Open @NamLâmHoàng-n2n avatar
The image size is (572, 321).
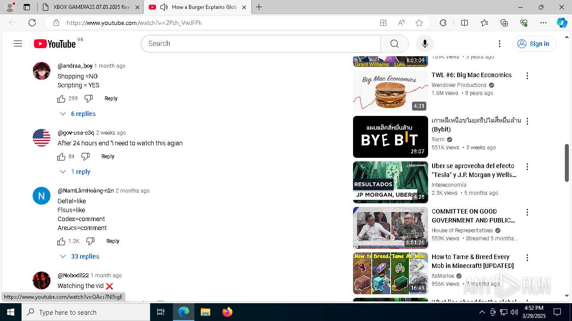(42, 196)
